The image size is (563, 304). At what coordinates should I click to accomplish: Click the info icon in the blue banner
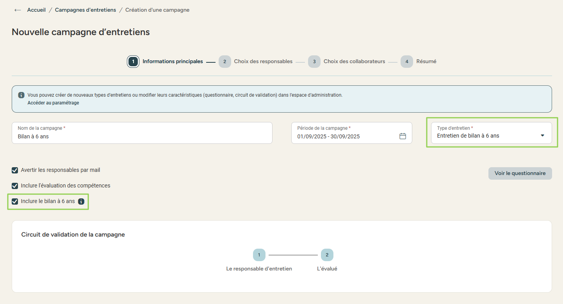21,95
